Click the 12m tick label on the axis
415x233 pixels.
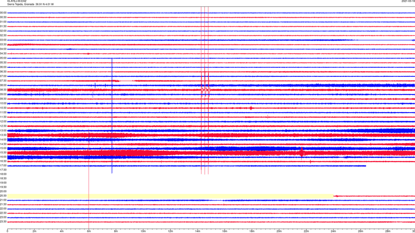tap(170, 231)
